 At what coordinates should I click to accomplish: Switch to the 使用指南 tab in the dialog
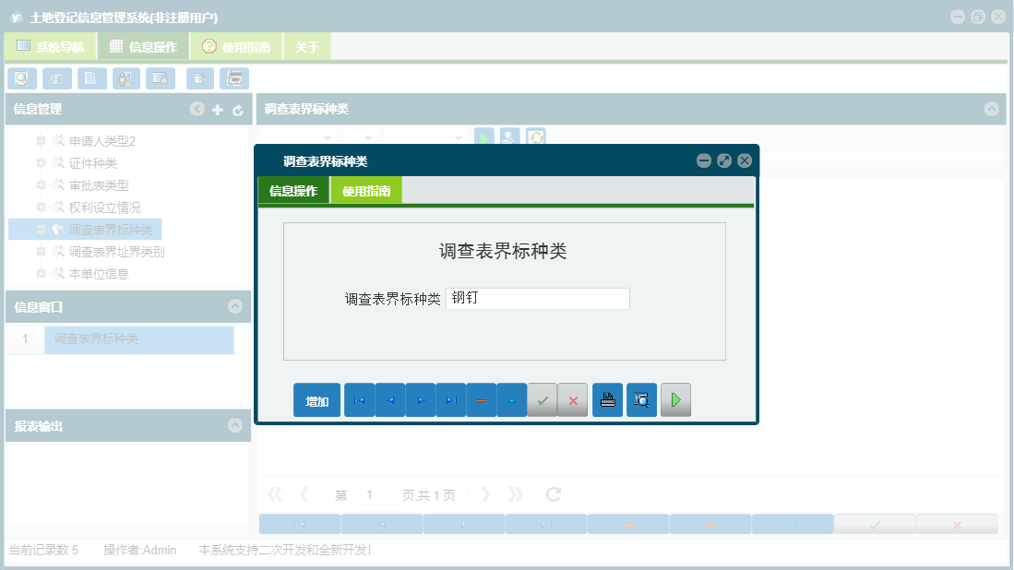pyautogui.click(x=368, y=189)
